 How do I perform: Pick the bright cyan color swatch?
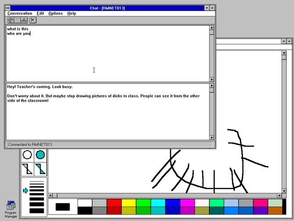click(158, 203)
